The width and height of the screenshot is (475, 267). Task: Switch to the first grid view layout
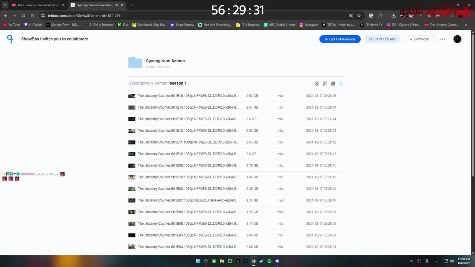[x=317, y=83]
